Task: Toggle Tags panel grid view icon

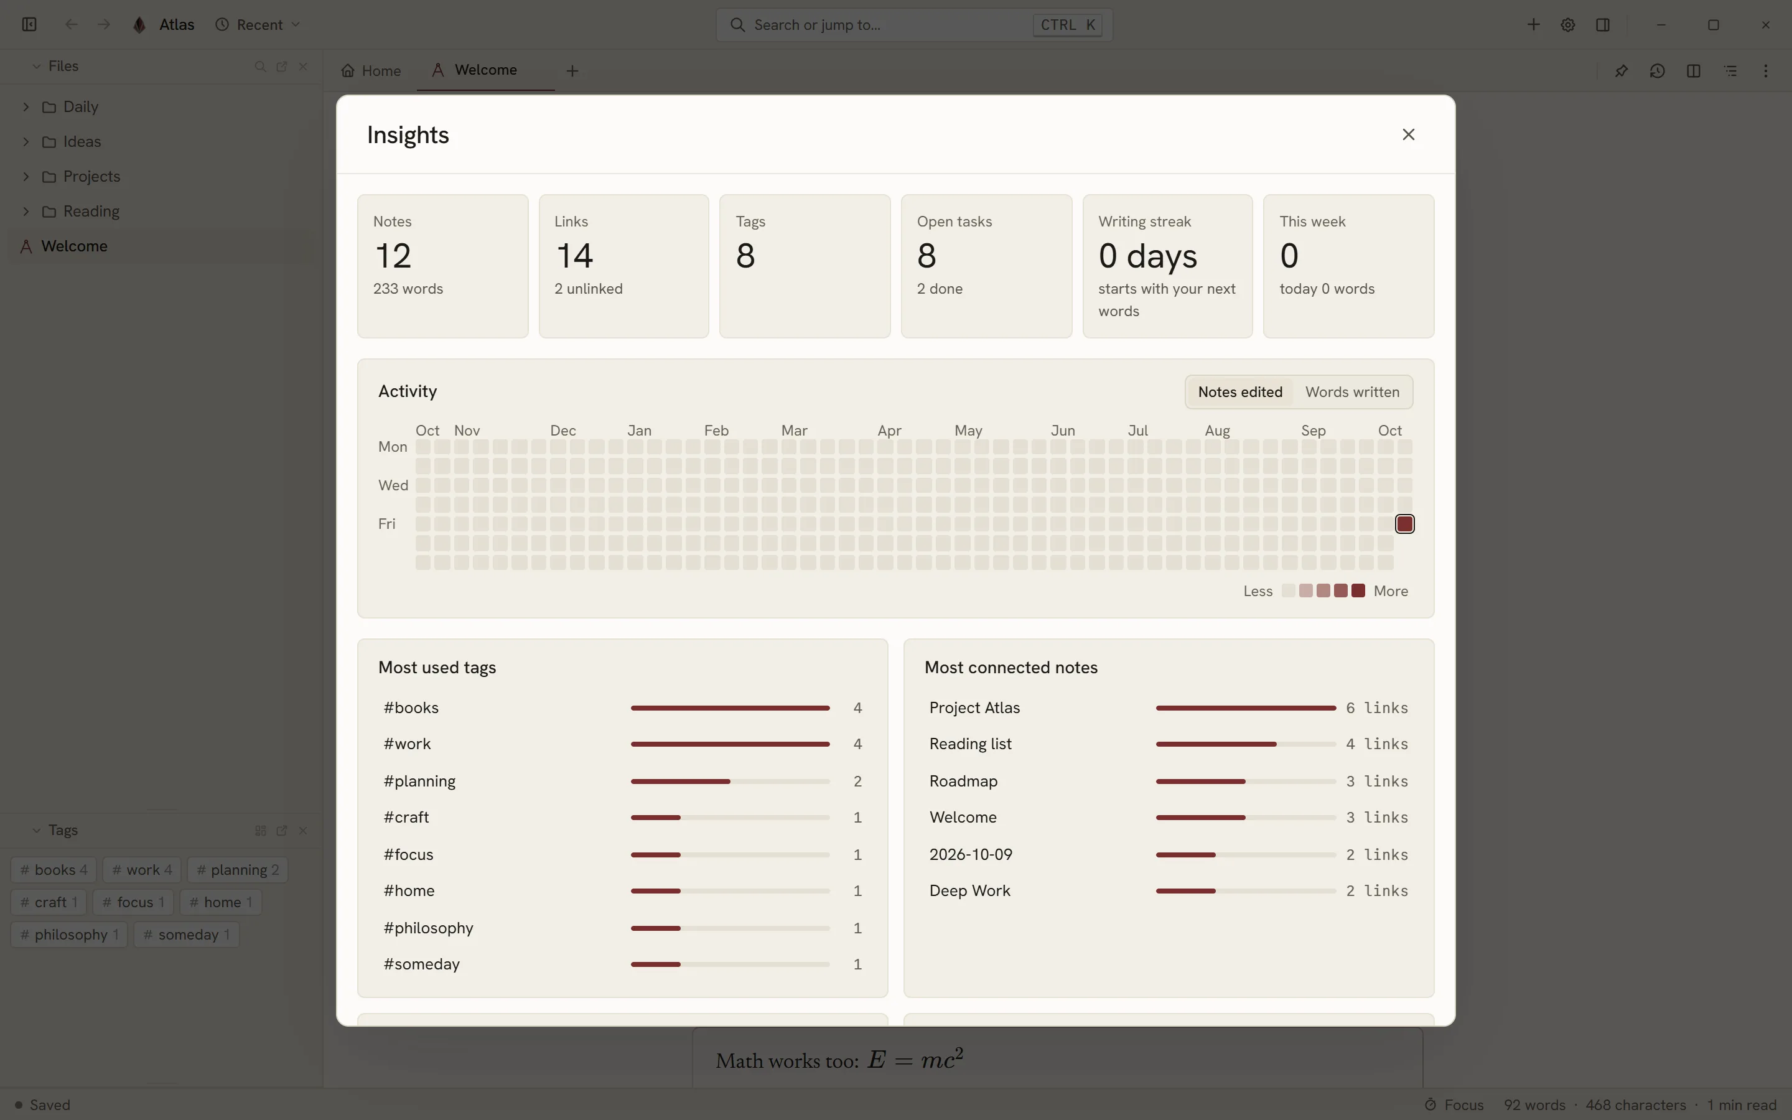Action: click(x=260, y=831)
